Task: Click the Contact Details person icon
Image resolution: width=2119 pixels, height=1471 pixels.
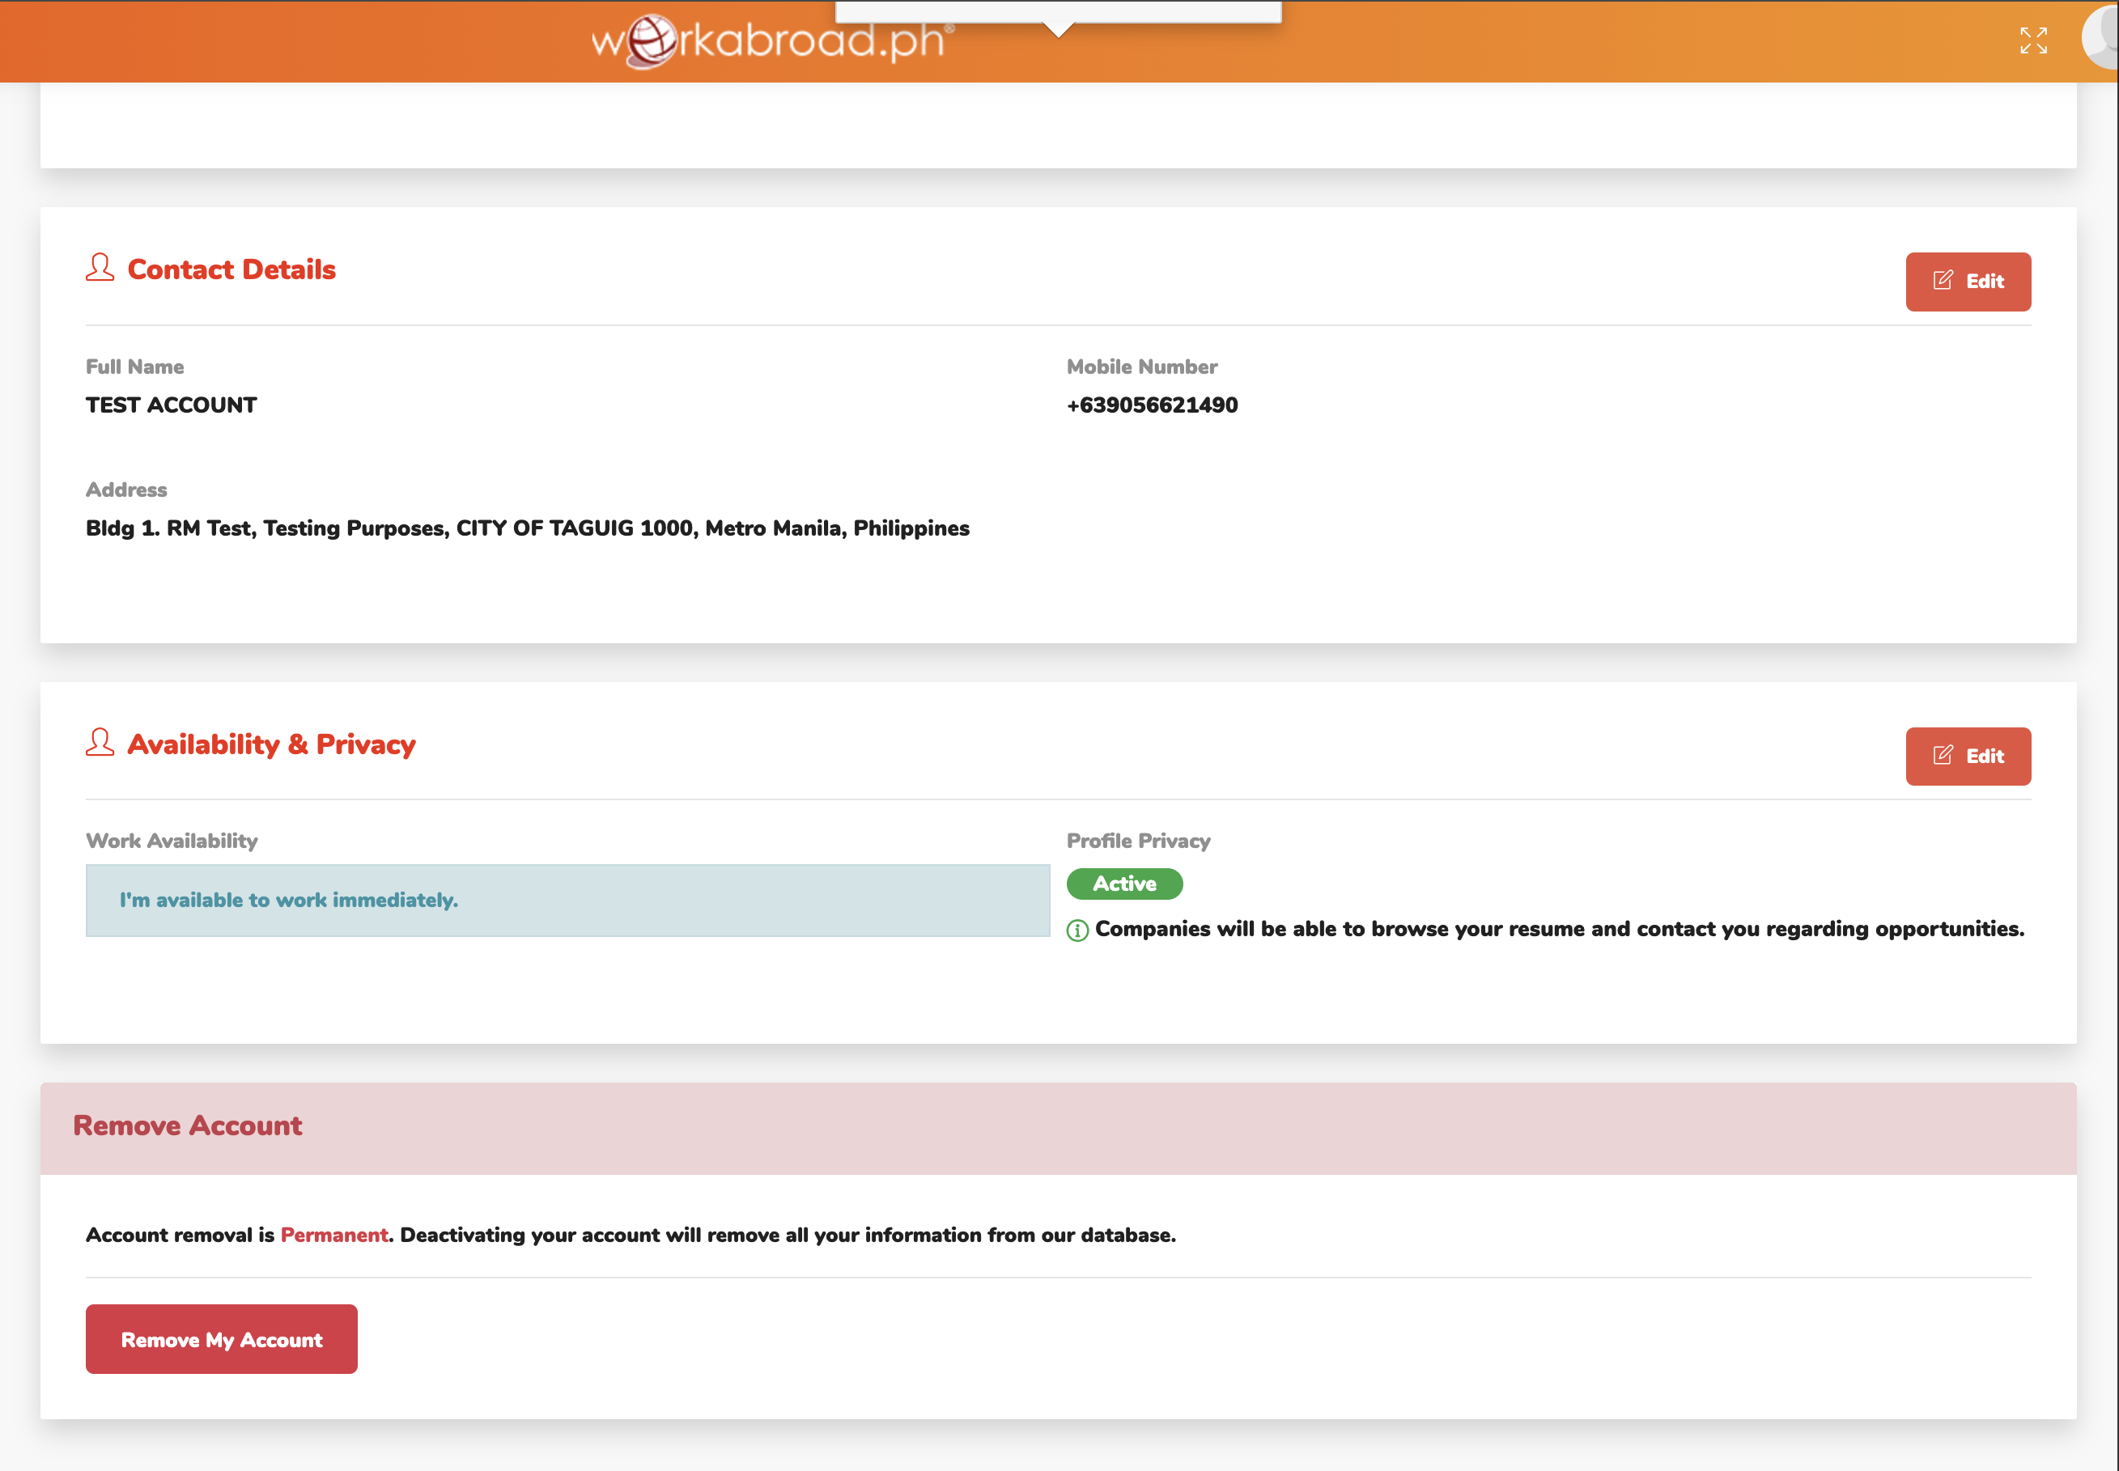Action: pyautogui.click(x=100, y=268)
